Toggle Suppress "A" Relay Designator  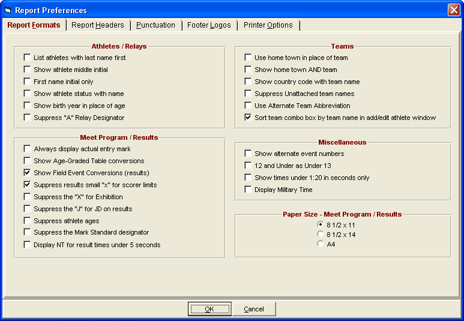pos(27,118)
